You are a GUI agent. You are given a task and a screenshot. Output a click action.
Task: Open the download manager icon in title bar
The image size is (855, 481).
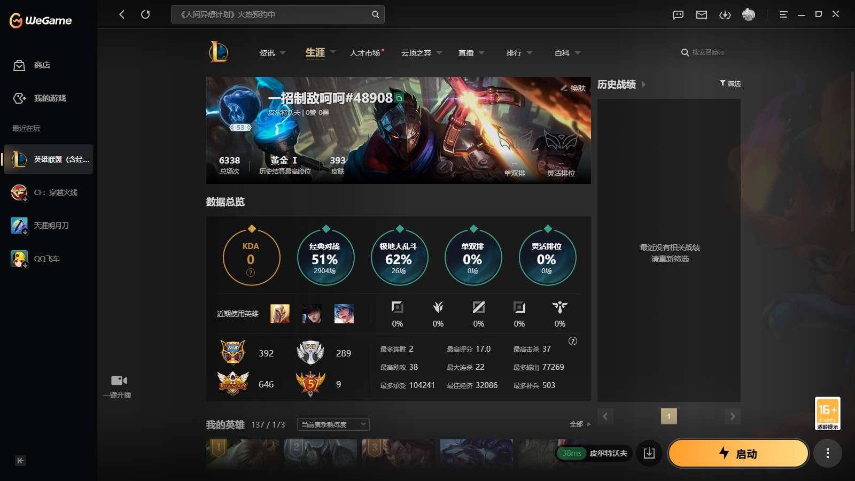725,14
